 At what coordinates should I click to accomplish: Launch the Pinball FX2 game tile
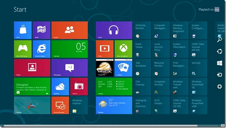point(105,68)
